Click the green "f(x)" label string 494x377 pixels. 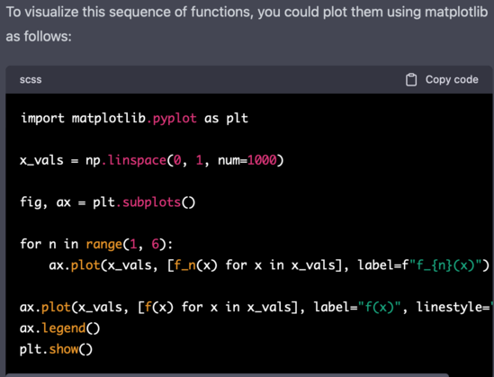tap(380, 307)
